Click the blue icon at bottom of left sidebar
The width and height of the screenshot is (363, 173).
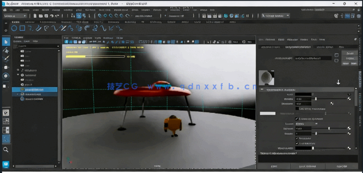pyautogui.click(x=6, y=164)
